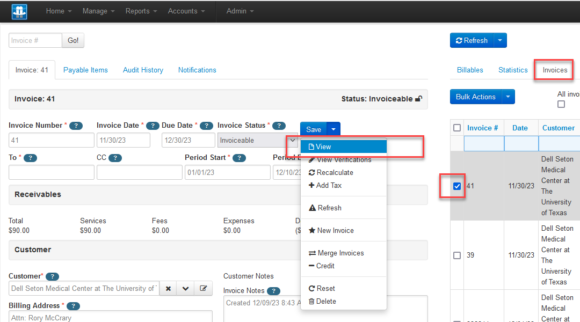The image size is (580, 322).
Task: Click the Save button
Action: point(313,129)
